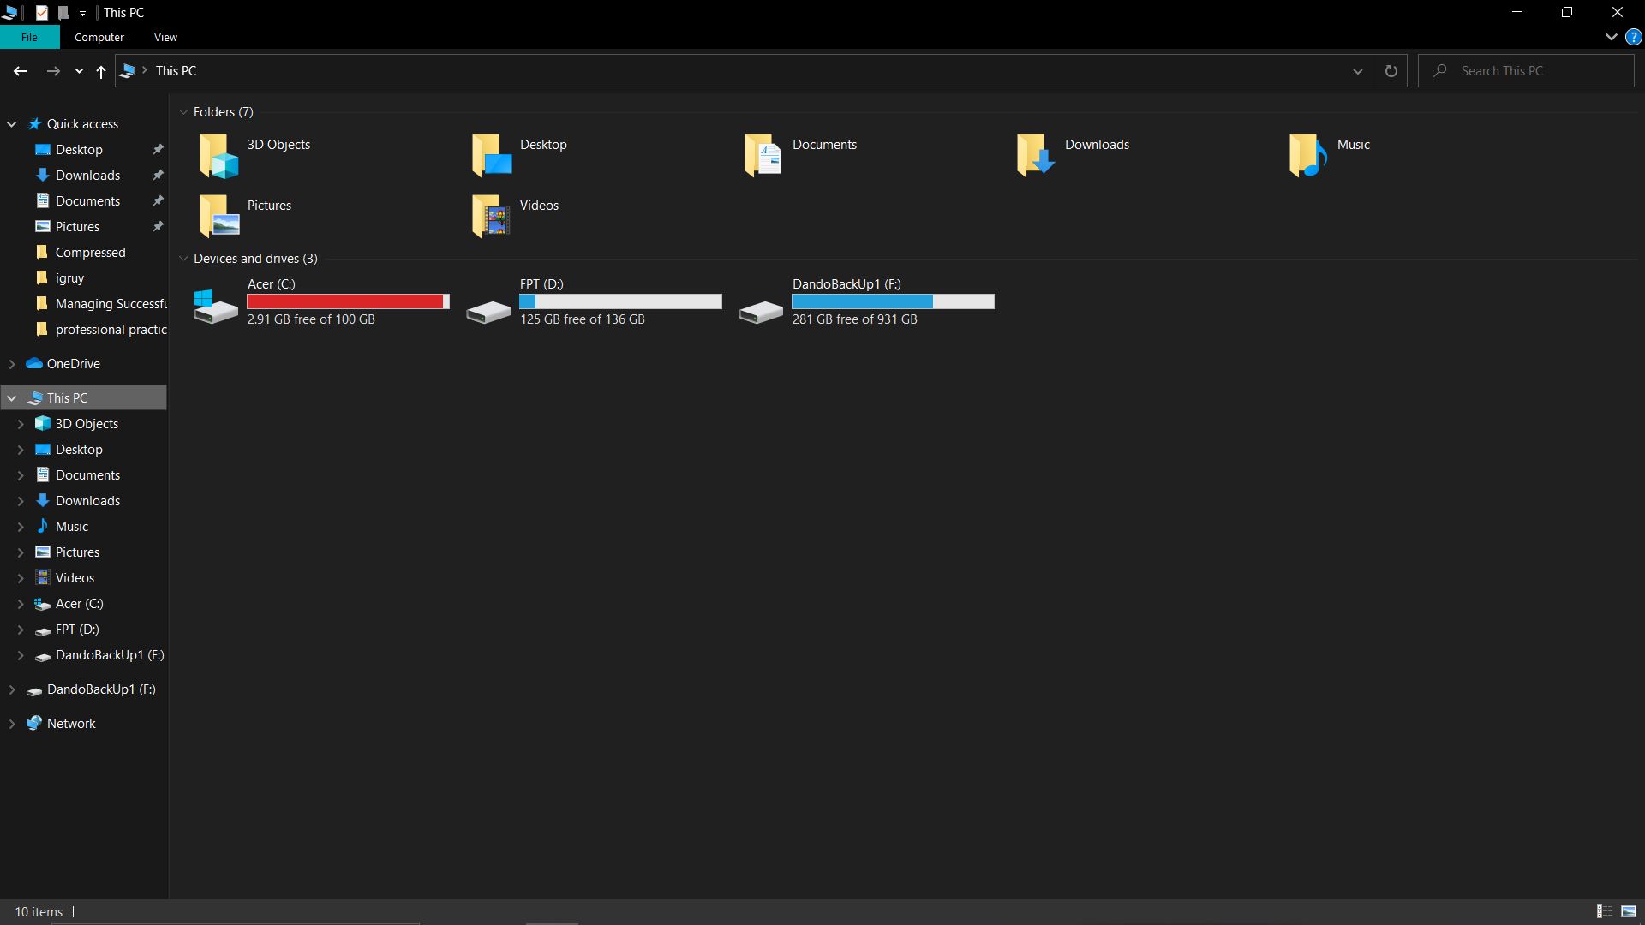This screenshot has height=925, width=1645.
Task: Expand the OneDrive tree item
Action: point(13,362)
